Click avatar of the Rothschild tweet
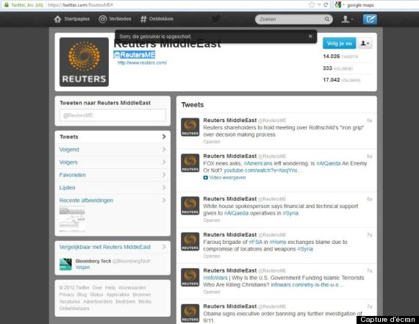The image size is (419, 324). tap(190, 127)
